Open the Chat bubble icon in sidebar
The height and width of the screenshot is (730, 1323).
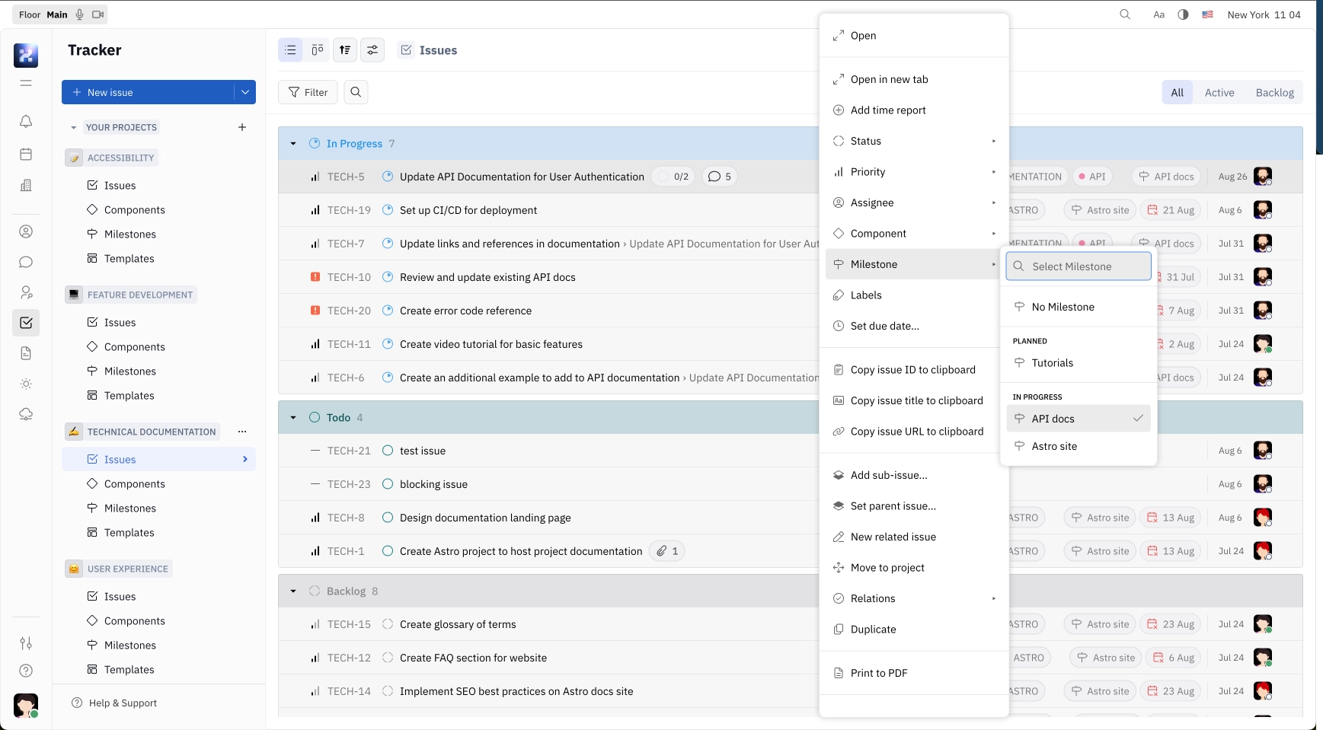[26, 262]
